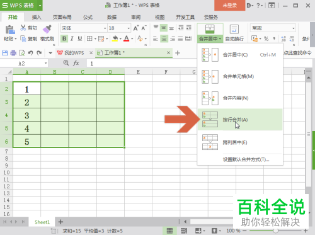Select the Format Painter brush

(47, 29)
